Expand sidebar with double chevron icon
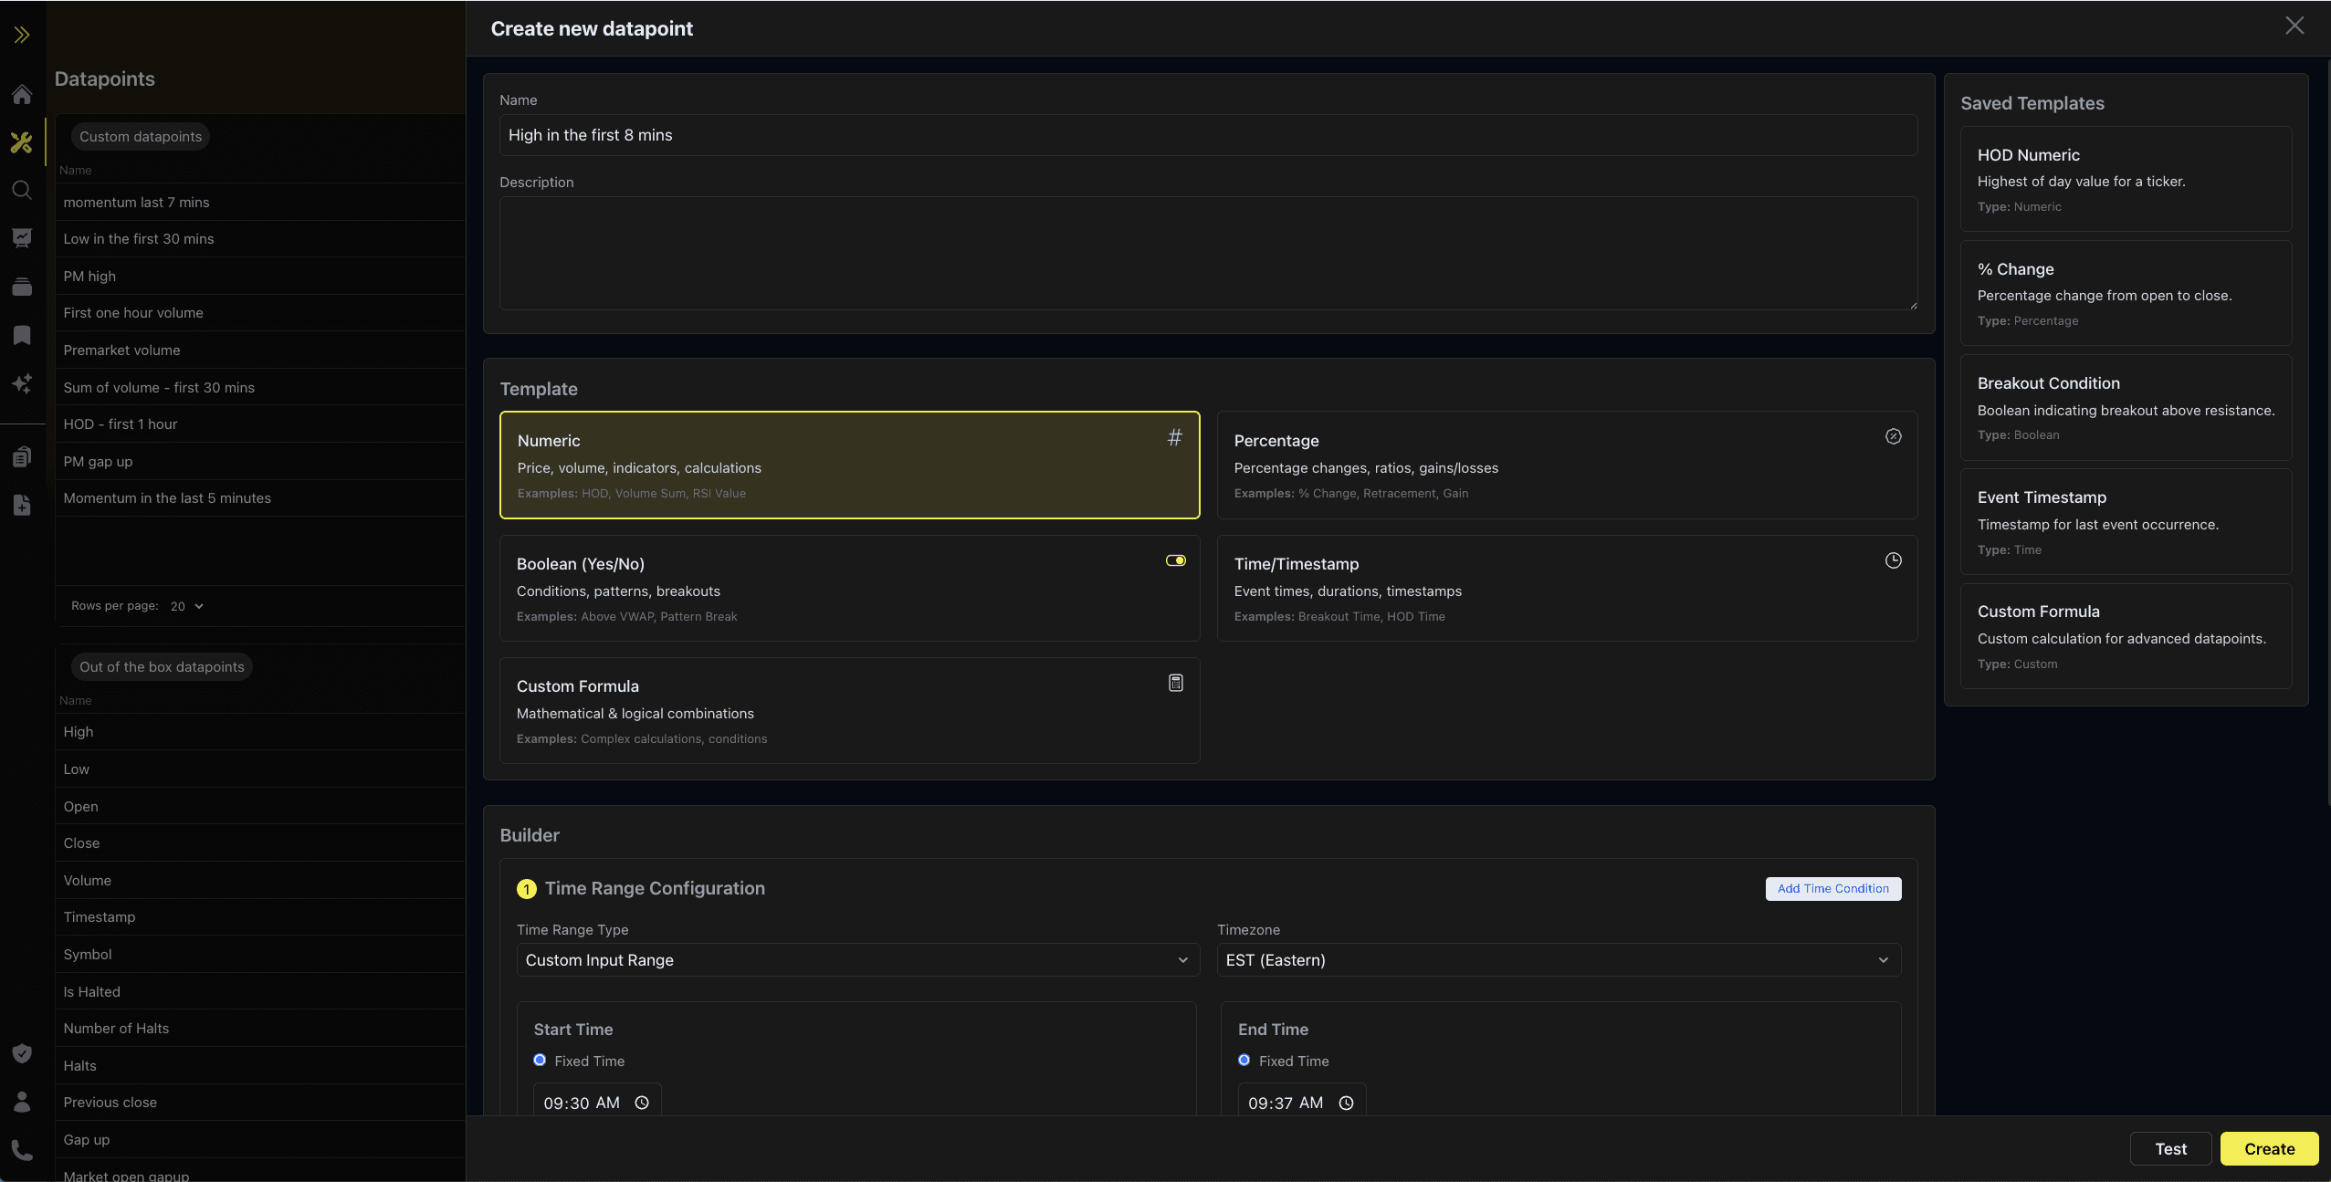Image resolution: width=2331 pixels, height=1182 pixels. click(x=22, y=35)
